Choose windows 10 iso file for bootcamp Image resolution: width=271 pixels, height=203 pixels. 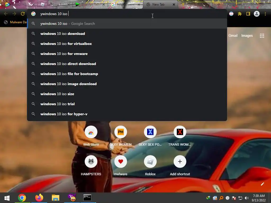127,74
